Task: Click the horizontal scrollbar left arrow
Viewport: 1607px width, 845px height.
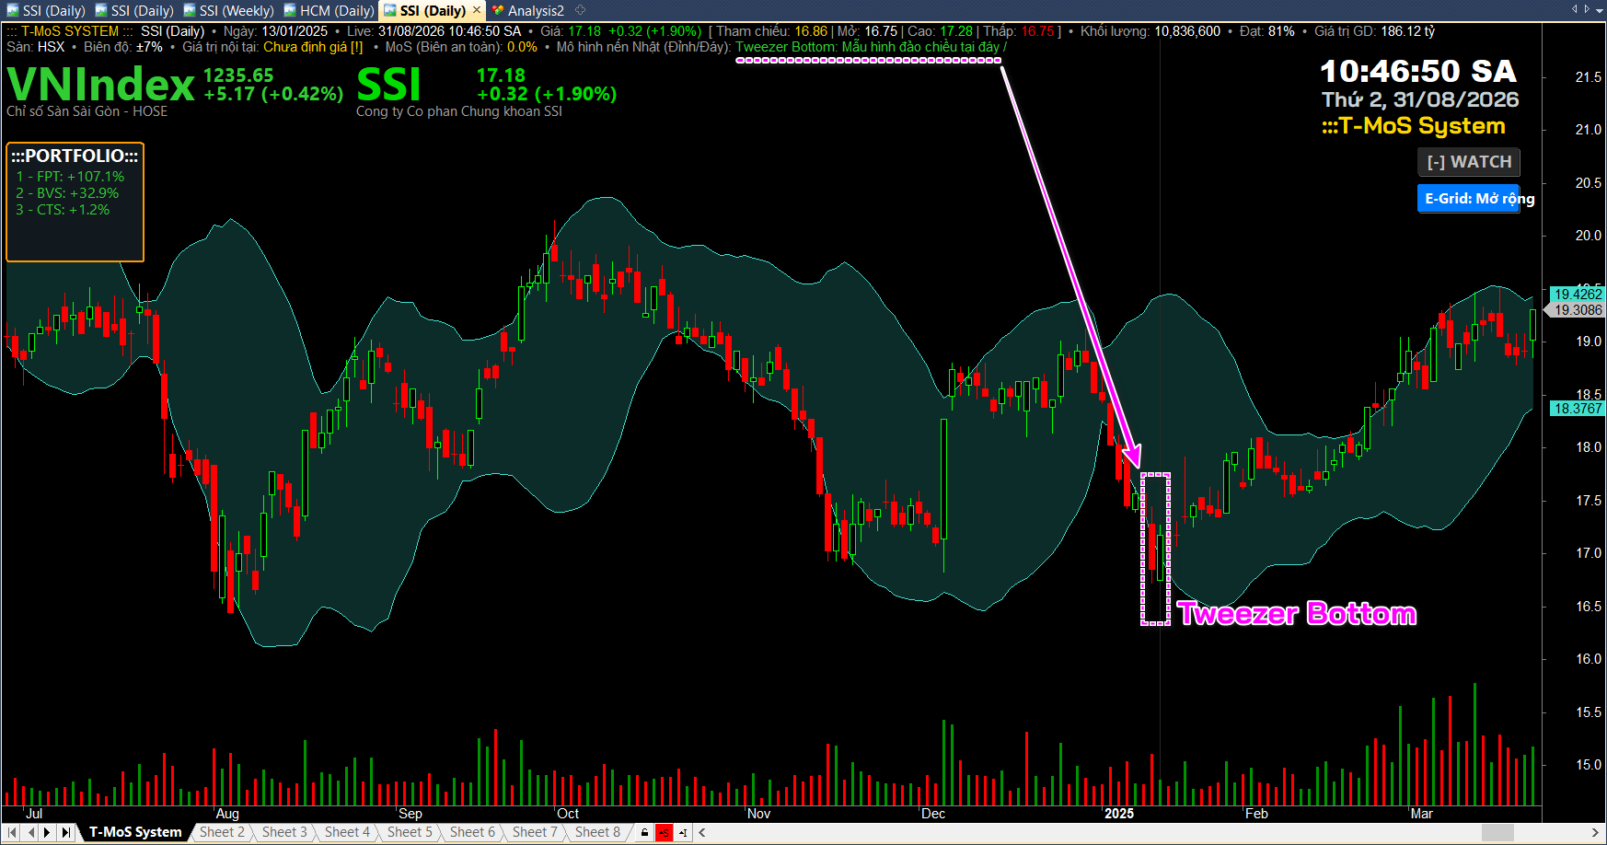Action: (703, 832)
